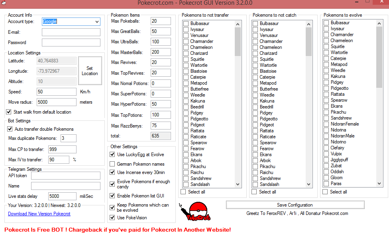Image resolution: width=389 pixels, height=234 pixels.
Task: Click not catch list scroll down arrow
Action: [308, 184]
